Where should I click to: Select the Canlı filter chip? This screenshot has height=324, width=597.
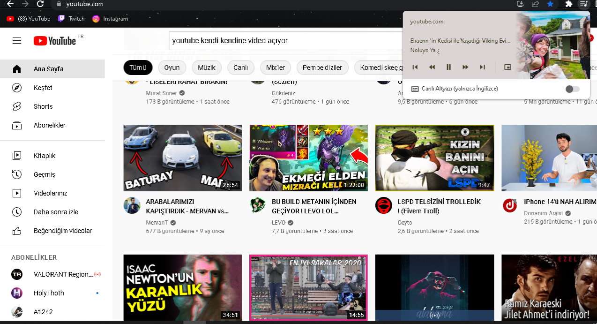click(241, 68)
